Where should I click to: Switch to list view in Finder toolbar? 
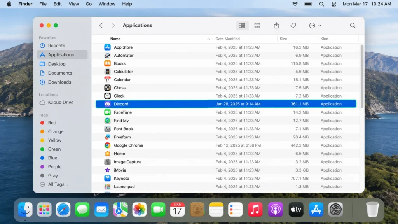pyautogui.click(x=242, y=25)
